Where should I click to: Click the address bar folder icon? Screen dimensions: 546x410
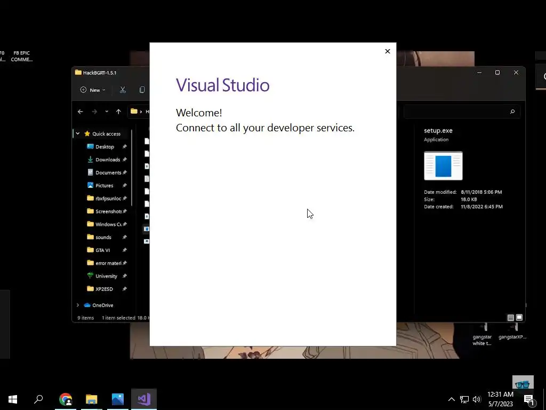134,112
